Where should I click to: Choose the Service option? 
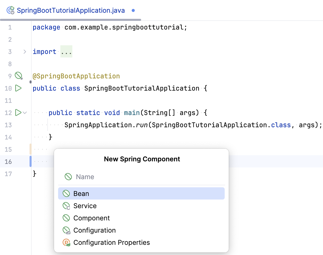pos(85,206)
